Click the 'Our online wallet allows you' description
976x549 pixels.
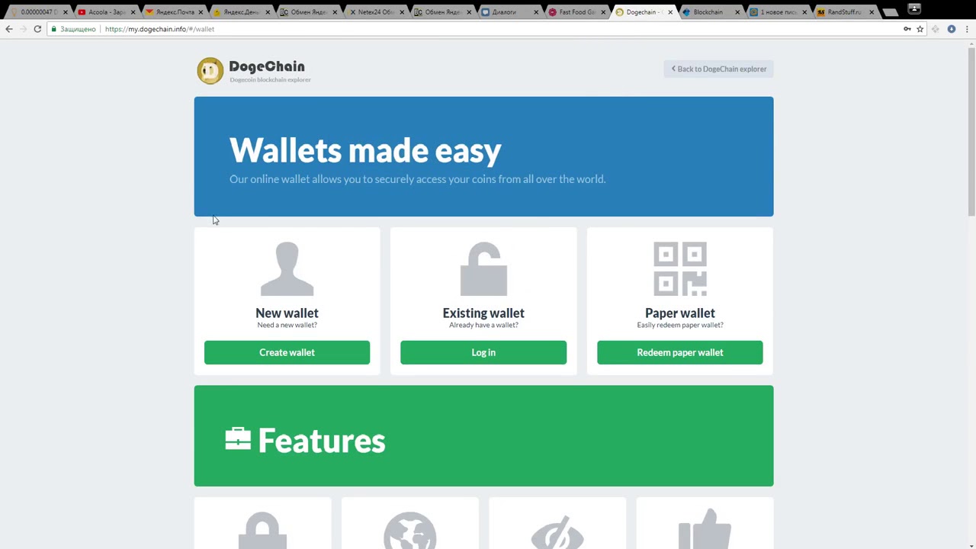(417, 179)
